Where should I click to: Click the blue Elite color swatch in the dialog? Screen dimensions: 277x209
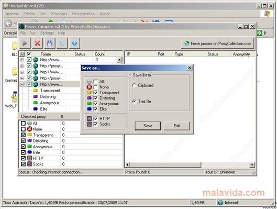(90, 109)
